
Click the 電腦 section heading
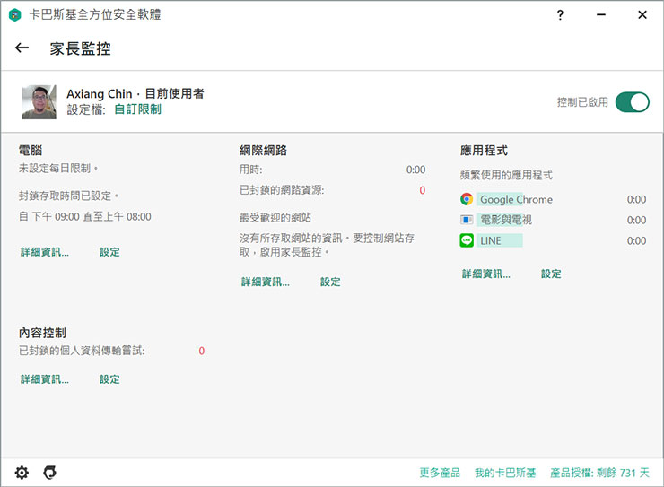pyautogui.click(x=31, y=150)
